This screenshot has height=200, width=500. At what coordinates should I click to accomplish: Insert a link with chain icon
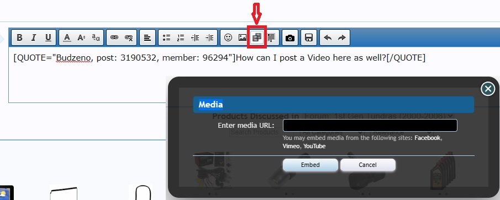pos(114,38)
